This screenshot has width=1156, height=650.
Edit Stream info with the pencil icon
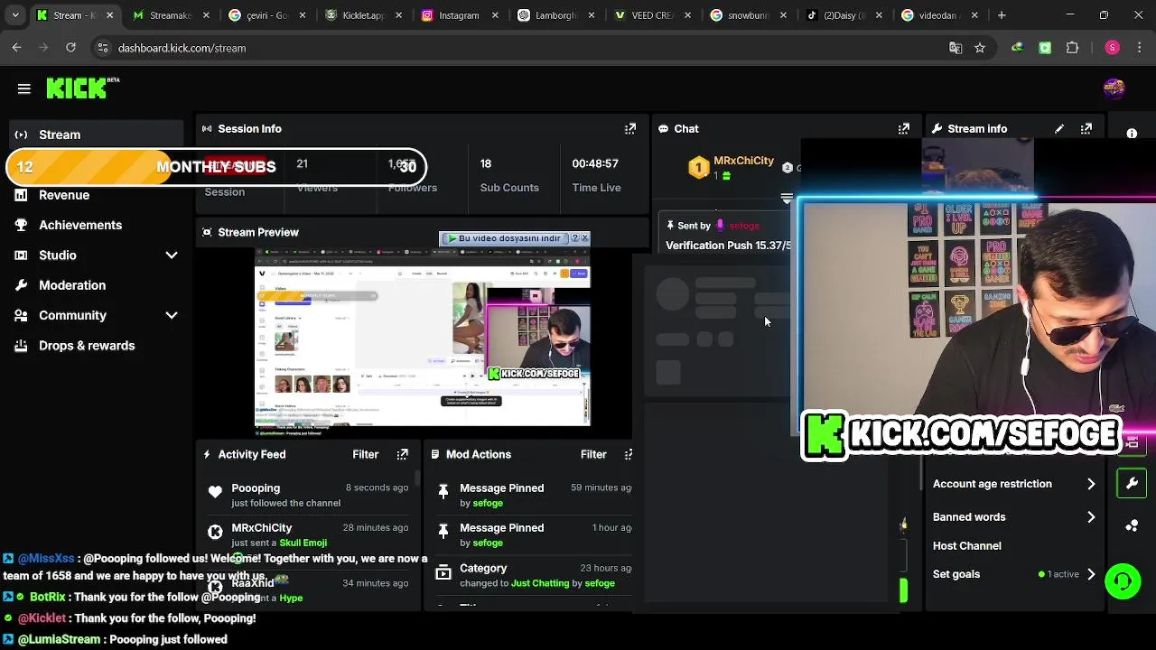pos(1059,129)
